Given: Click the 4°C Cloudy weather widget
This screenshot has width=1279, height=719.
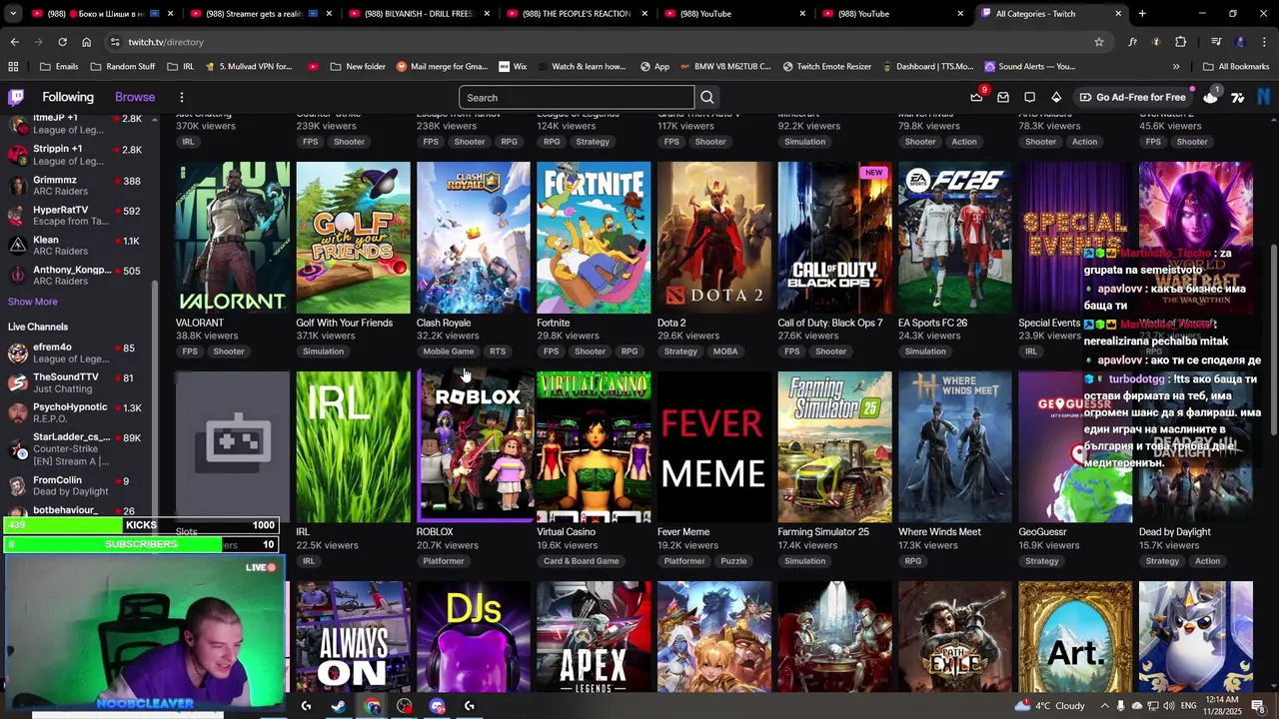Looking at the screenshot, I should pos(1049,706).
